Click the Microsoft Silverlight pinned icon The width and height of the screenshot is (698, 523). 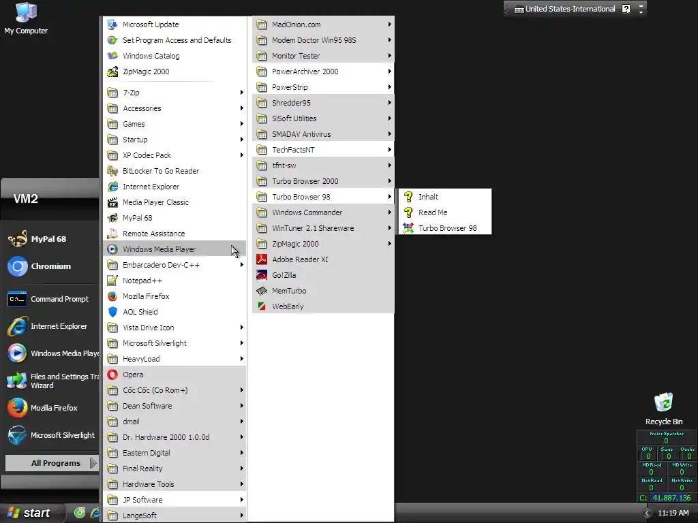(x=17, y=435)
